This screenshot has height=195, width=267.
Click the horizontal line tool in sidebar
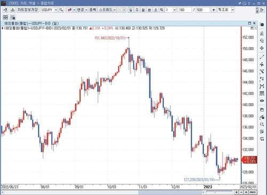pos(262,64)
